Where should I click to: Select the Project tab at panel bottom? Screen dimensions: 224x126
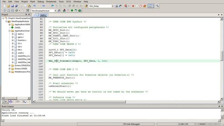[5, 102]
